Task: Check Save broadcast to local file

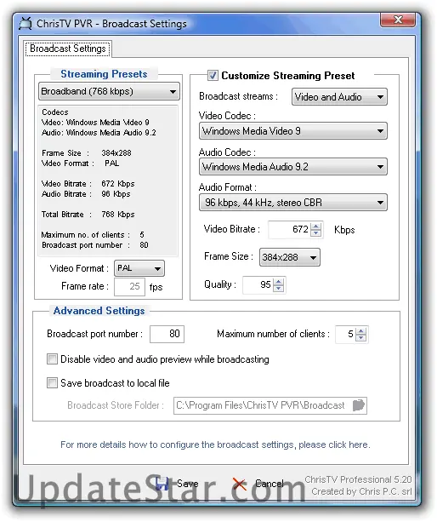Action: pos(52,383)
